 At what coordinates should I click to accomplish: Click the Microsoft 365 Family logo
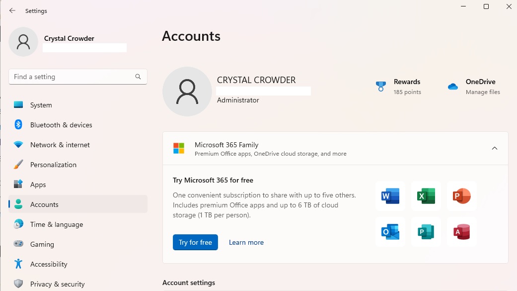point(178,148)
